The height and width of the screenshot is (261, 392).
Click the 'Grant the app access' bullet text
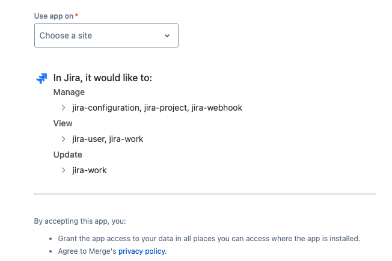209,239
